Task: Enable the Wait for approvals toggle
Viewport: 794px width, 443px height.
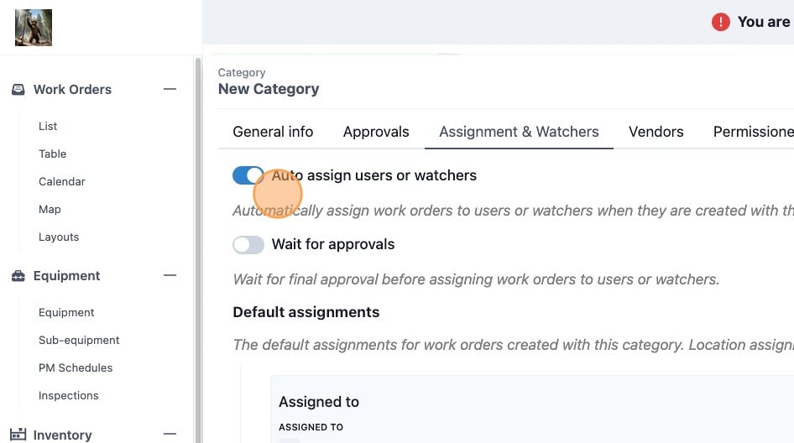Action: pyautogui.click(x=248, y=245)
